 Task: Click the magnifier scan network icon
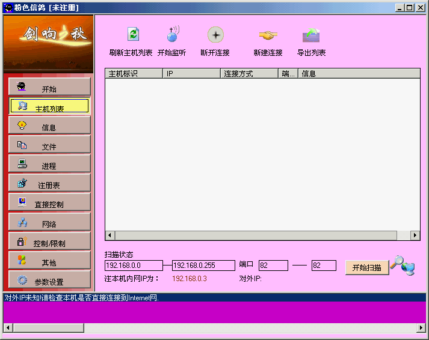[402, 265]
